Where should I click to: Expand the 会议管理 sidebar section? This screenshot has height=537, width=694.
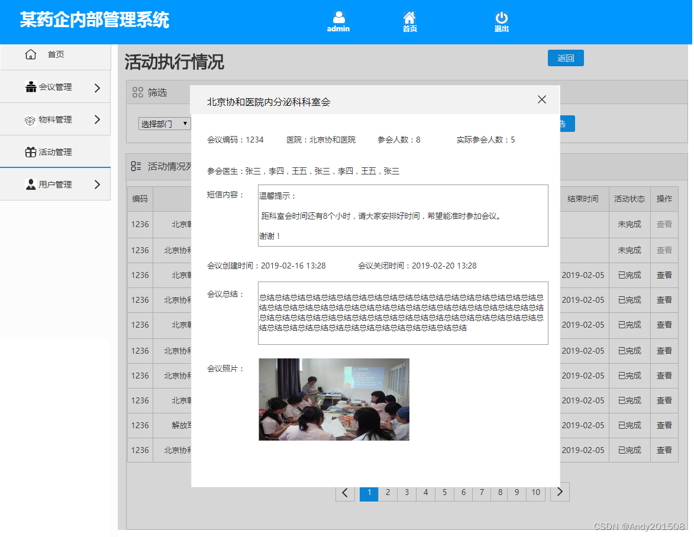98,87
